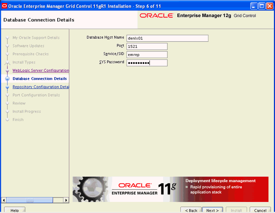Click the sidebar scroll right arrow

66,200
